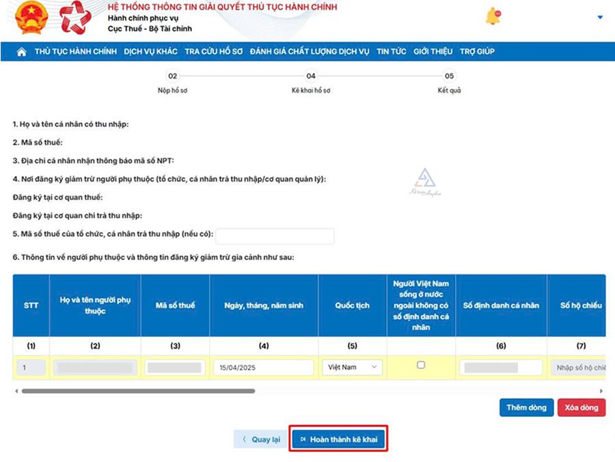Tick the overseas Vietnamese without ID checkbox
Screen dimensions: 615x462
click(421, 365)
